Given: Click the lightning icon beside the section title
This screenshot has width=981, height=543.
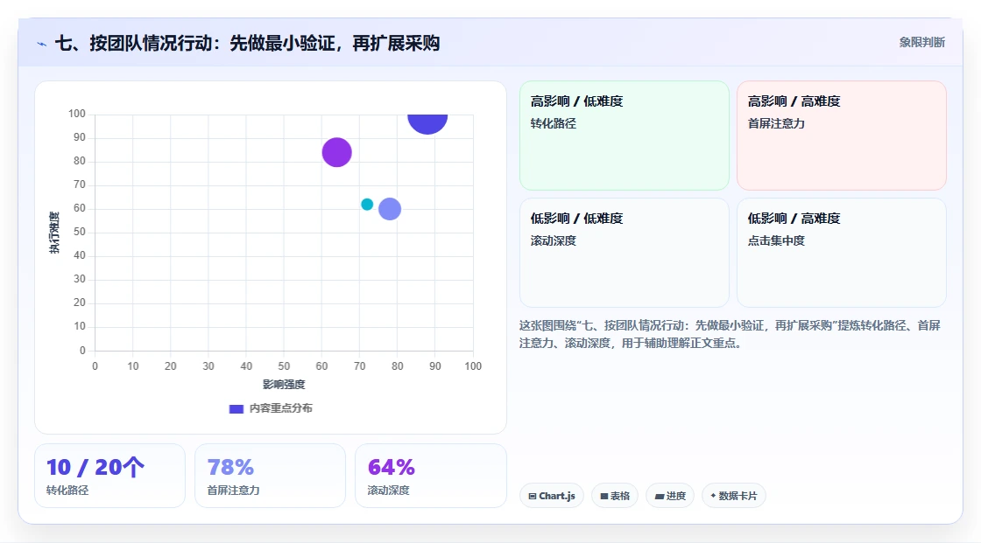Looking at the screenshot, I should click(x=42, y=44).
